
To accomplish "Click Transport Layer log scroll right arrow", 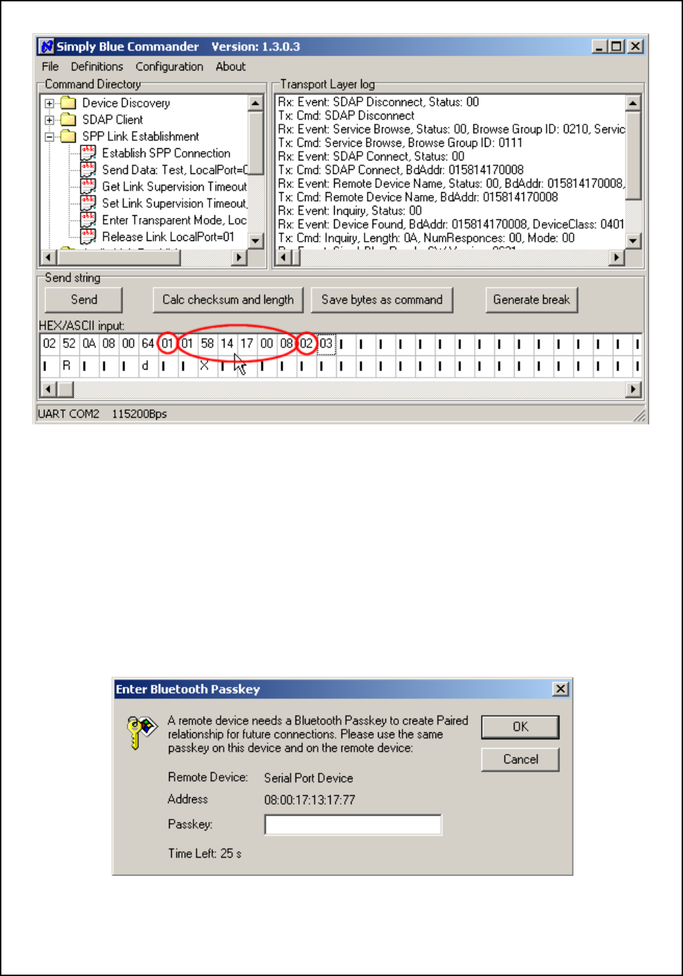I will pos(616,257).
